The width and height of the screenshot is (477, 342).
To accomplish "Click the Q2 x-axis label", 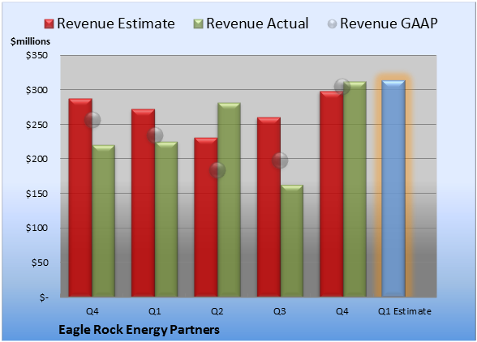I will [x=217, y=311].
